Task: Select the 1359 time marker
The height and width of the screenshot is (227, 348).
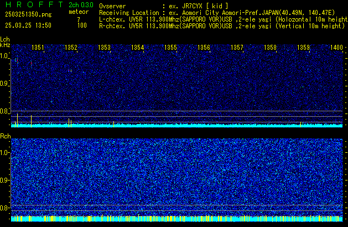Action: point(303,48)
